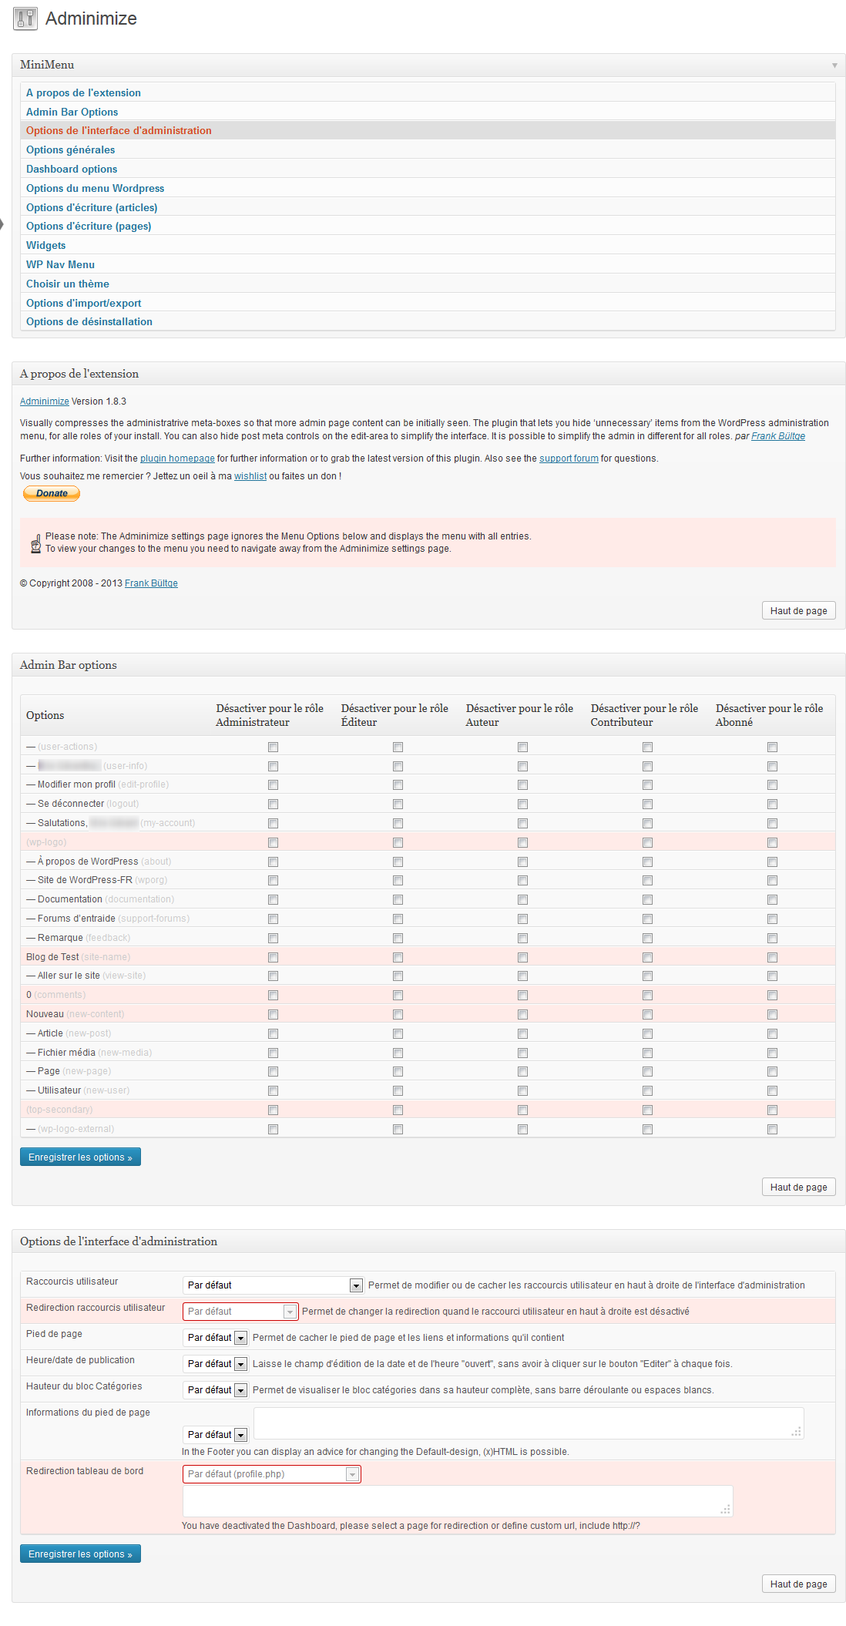Disable Salutations (my-account) for the Abonné role
846x1626 pixels.
click(772, 823)
